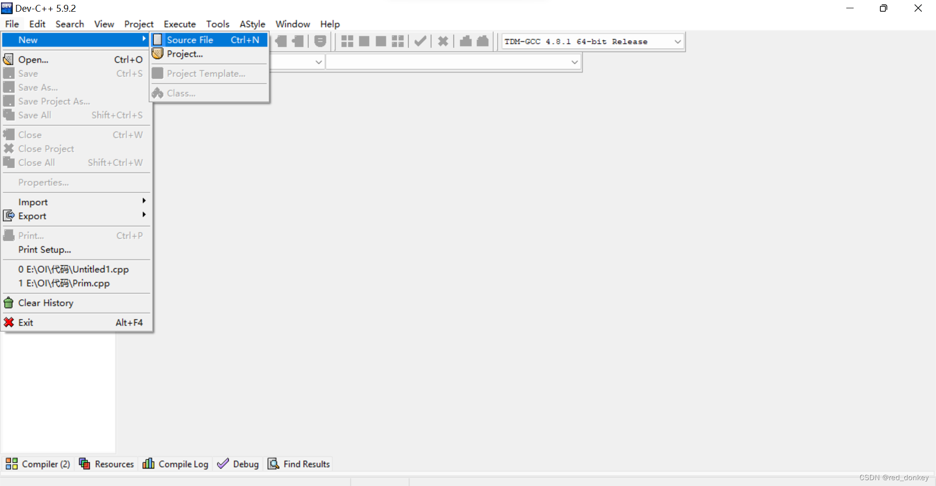The height and width of the screenshot is (486, 936).
Task: Choose Exit from the File menu
Action: 76,322
